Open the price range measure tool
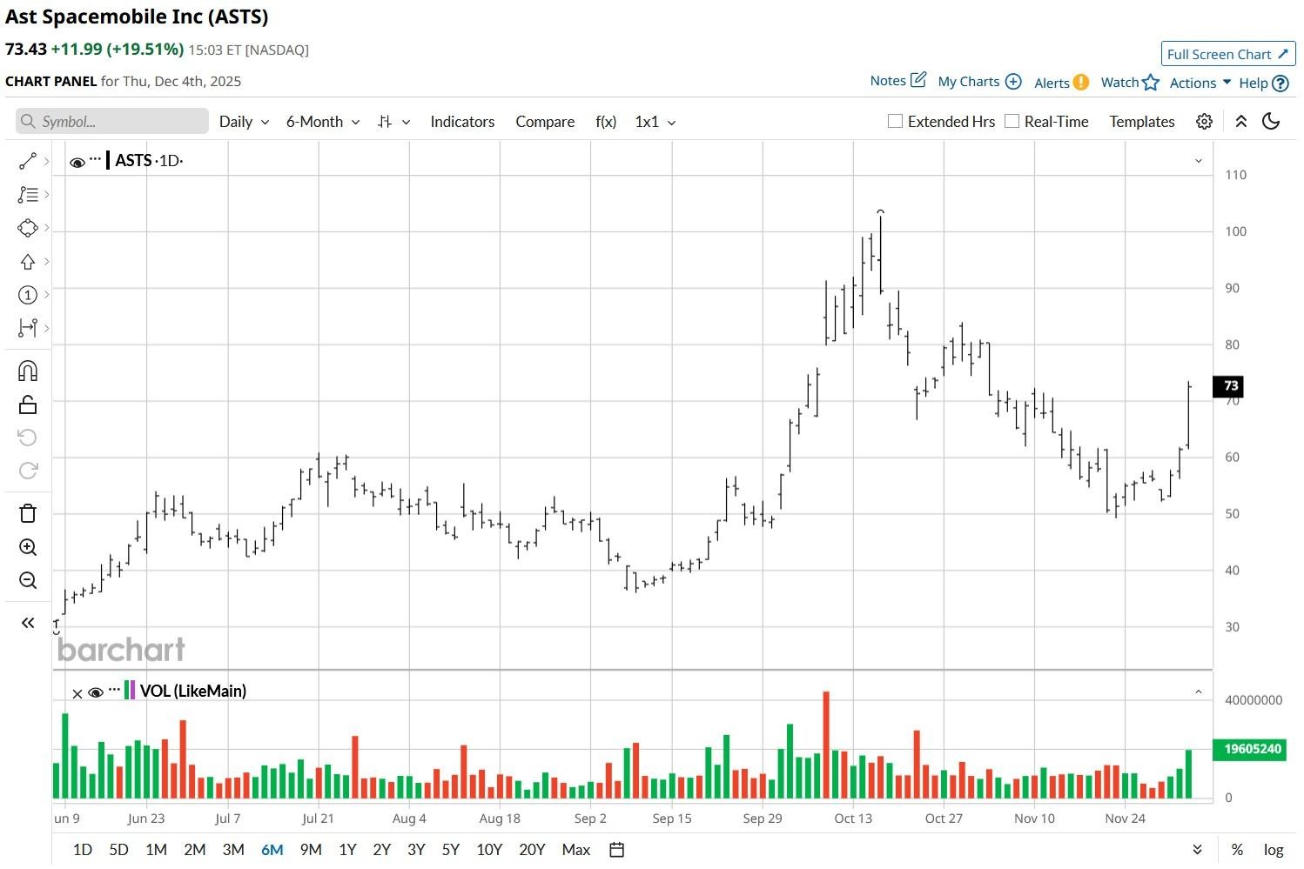 (x=28, y=328)
